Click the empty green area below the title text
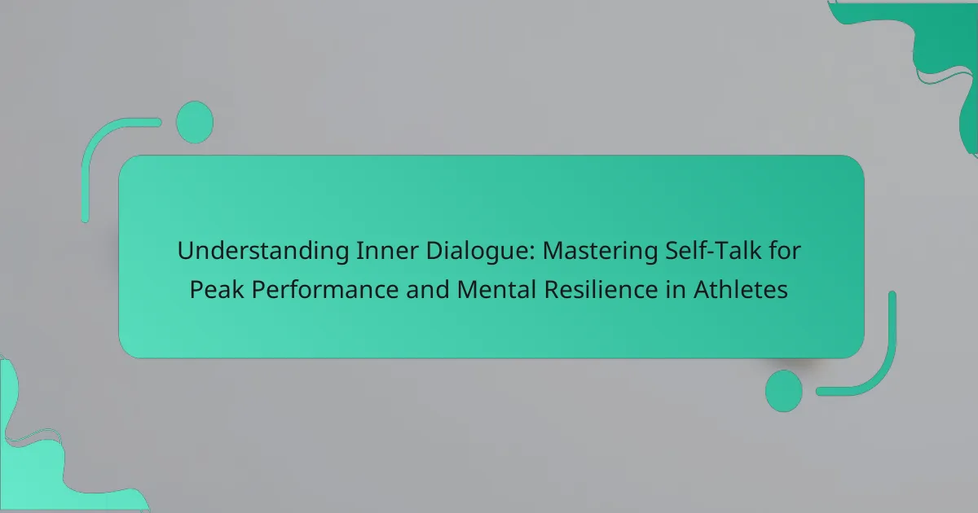This screenshot has height=513, width=978. [x=491, y=330]
